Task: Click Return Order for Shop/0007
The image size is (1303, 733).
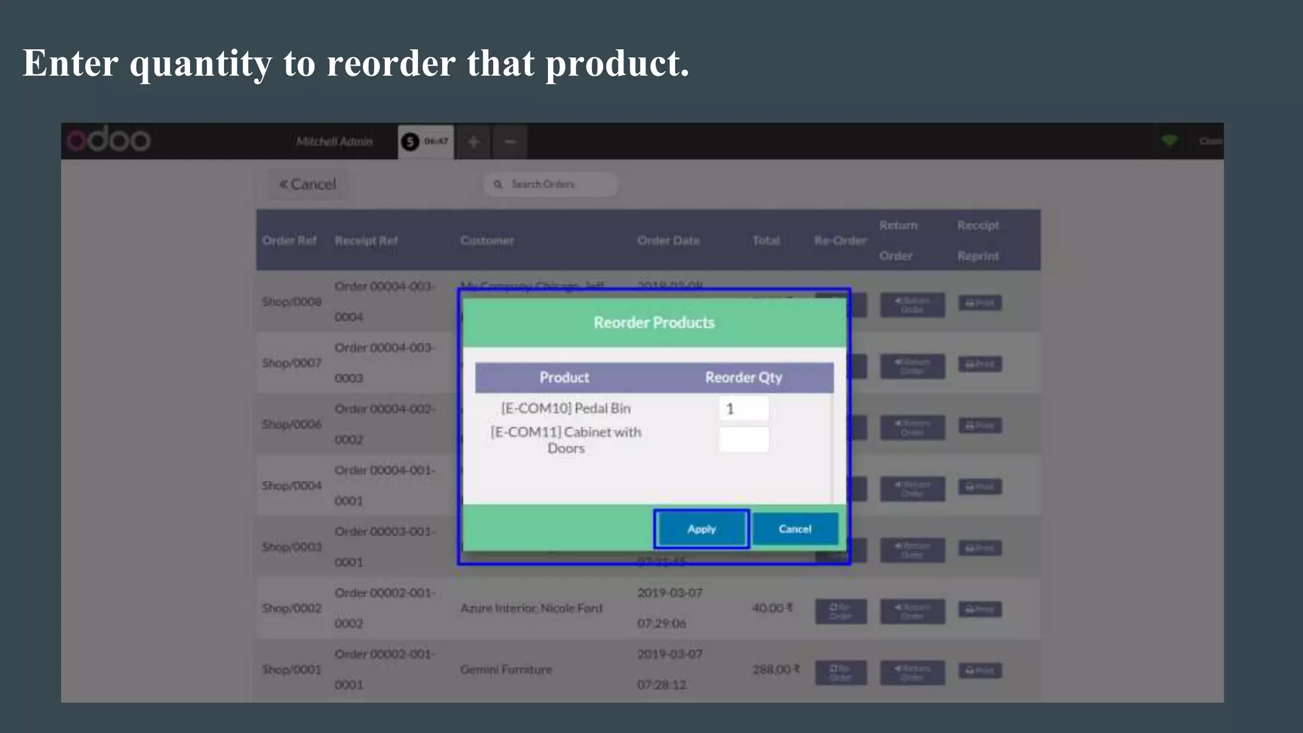Action: click(912, 366)
